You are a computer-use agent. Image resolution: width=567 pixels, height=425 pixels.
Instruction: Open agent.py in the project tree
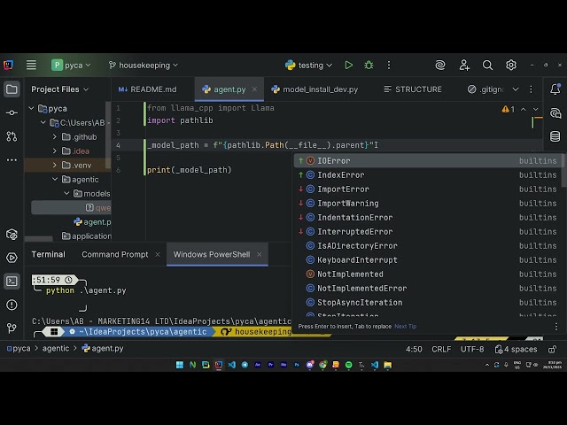(x=92, y=222)
